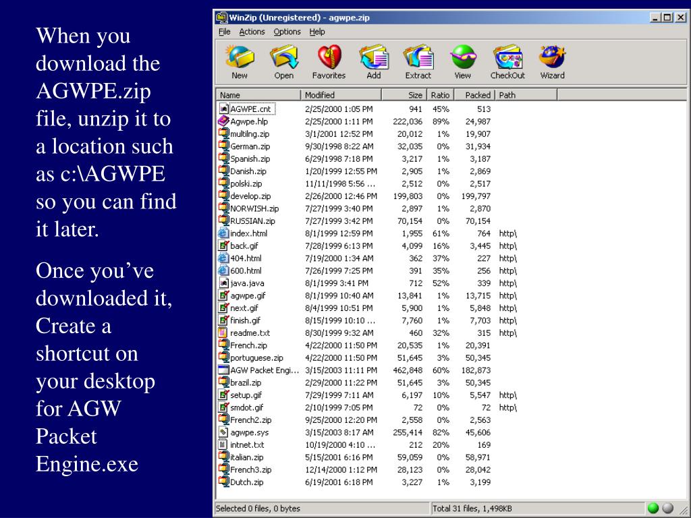
Task: Select the Dutch.zip archive icon
Action: [x=223, y=482]
